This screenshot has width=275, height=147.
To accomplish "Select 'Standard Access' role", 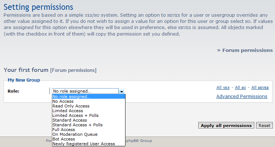I will click(70, 120).
